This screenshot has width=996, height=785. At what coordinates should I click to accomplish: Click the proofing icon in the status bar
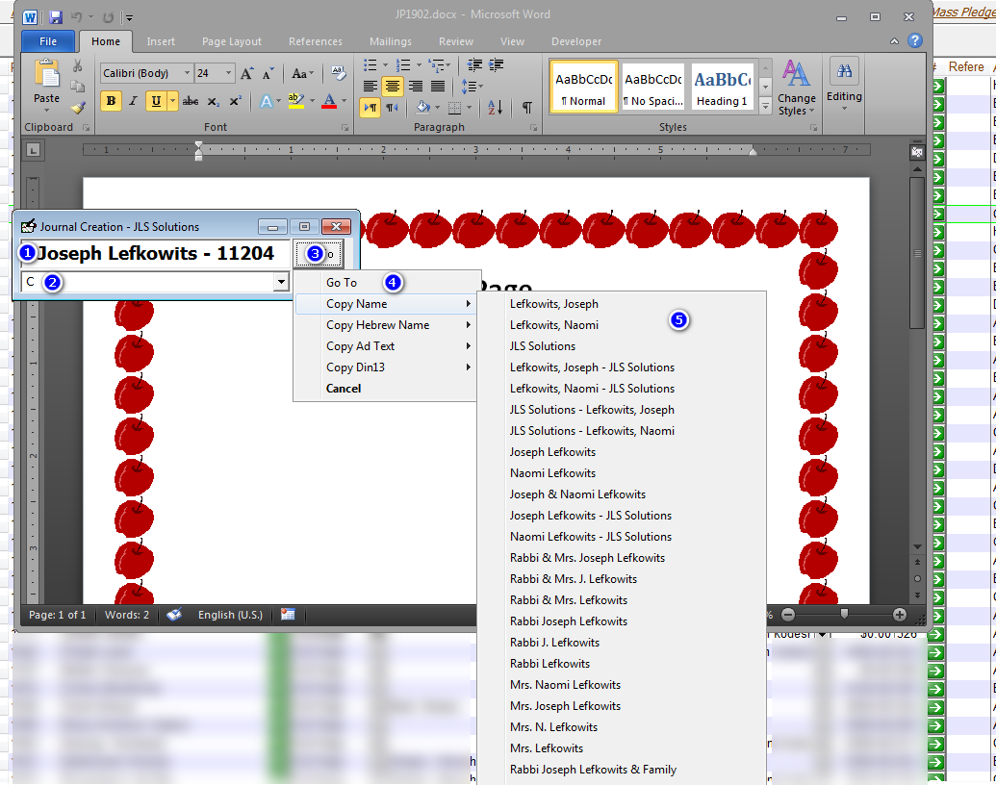click(174, 615)
